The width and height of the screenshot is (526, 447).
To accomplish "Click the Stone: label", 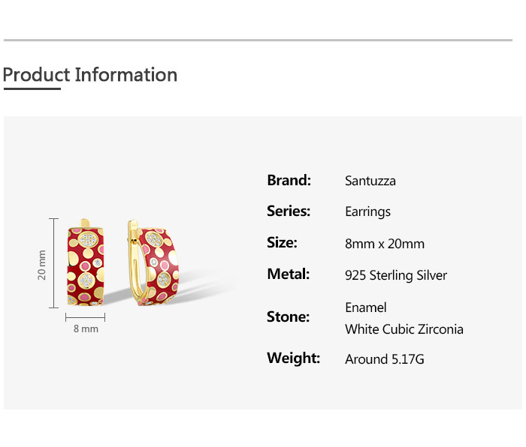I will 288,316.
